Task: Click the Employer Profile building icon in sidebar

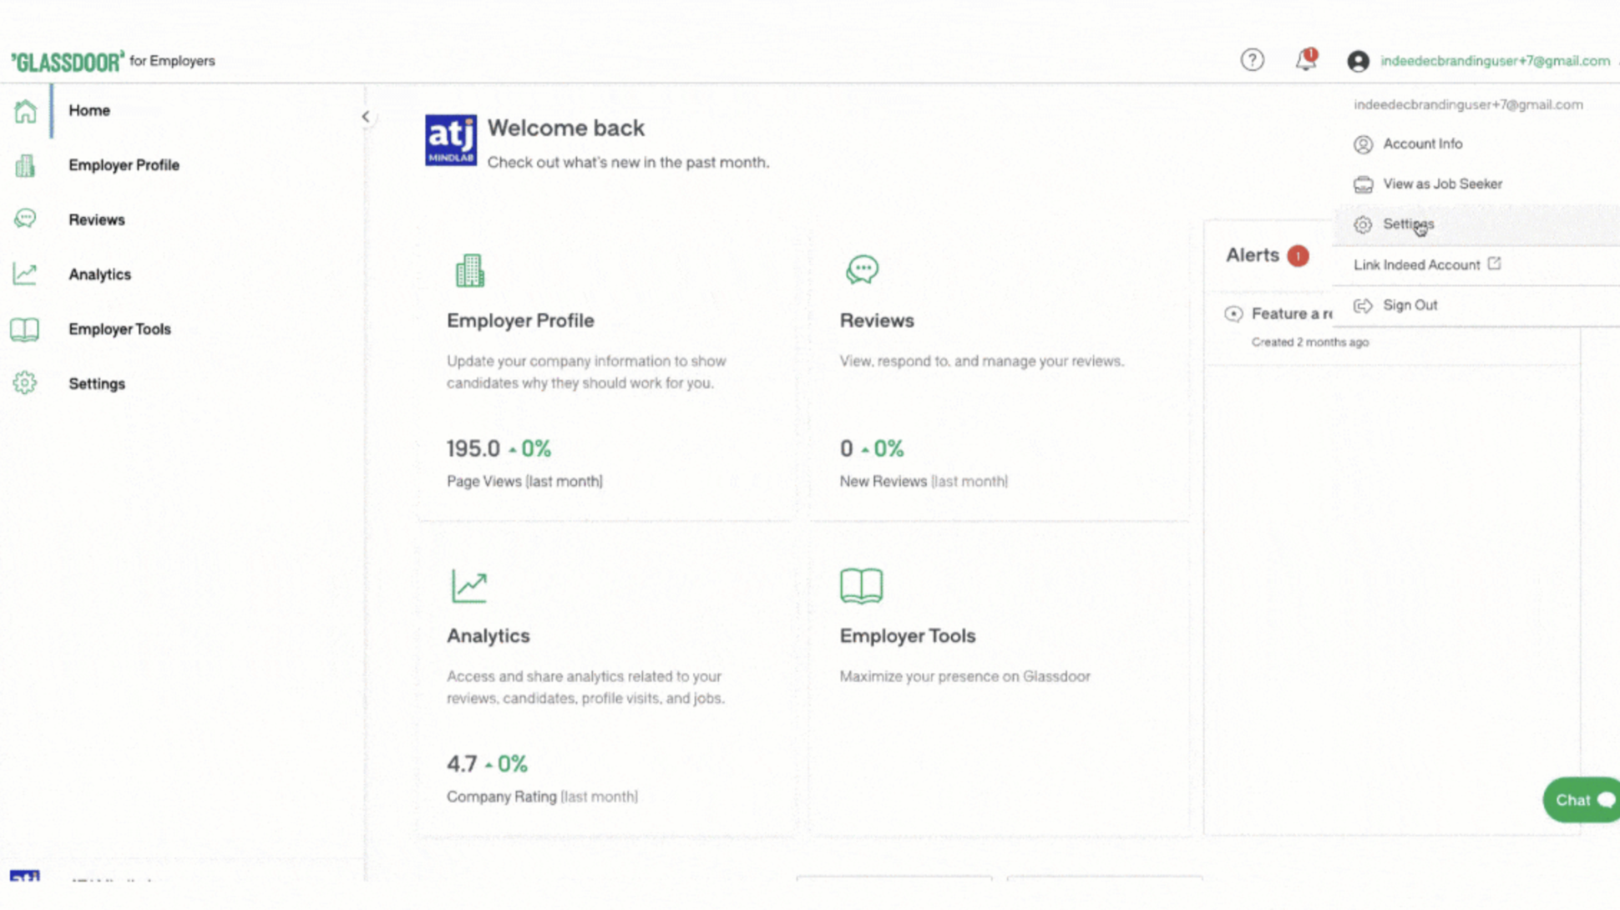Action: 25,165
